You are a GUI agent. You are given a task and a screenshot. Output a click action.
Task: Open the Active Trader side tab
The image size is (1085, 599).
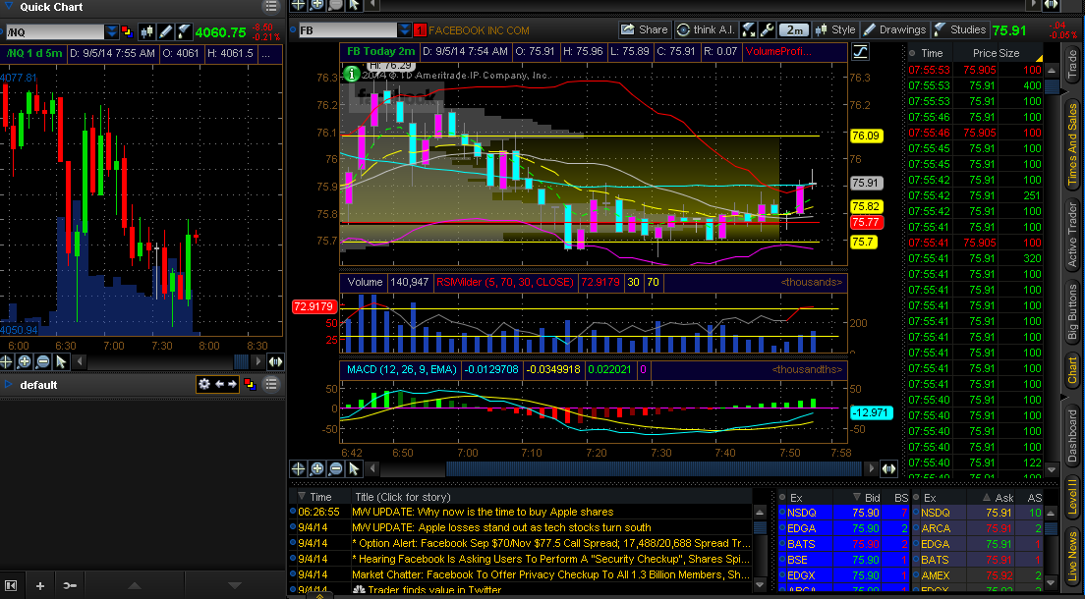[x=1072, y=236]
